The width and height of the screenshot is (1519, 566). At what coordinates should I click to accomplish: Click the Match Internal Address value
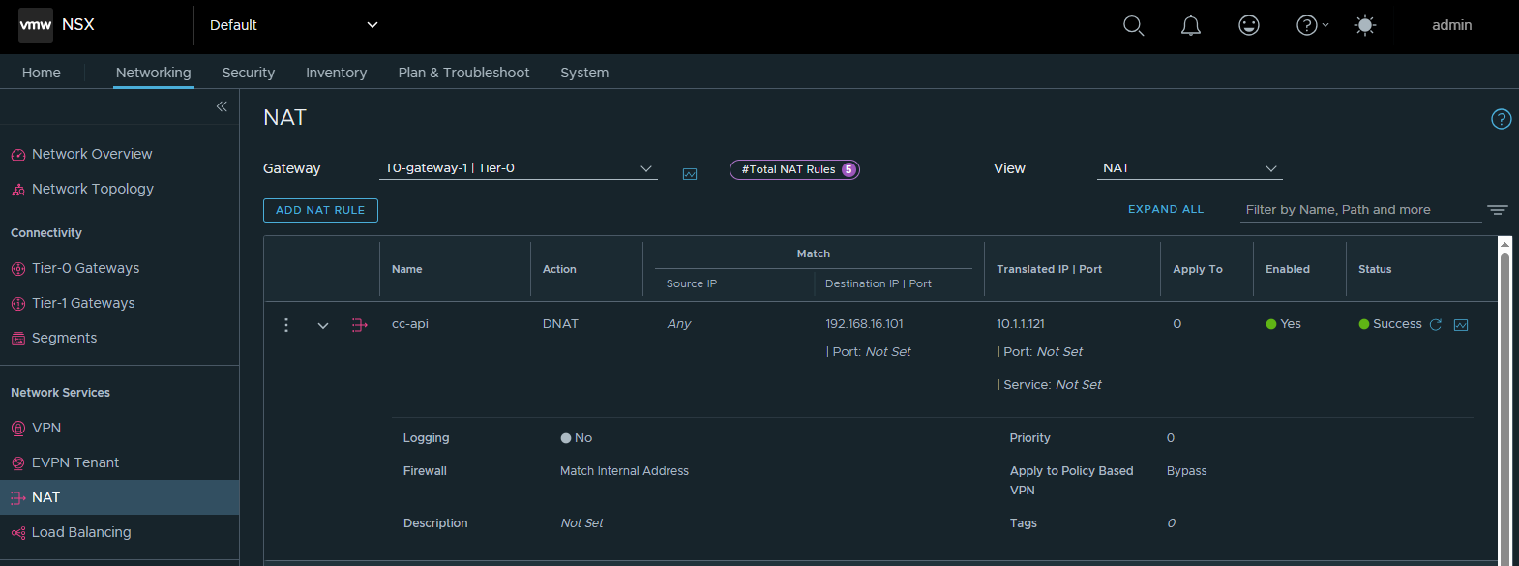click(x=624, y=471)
